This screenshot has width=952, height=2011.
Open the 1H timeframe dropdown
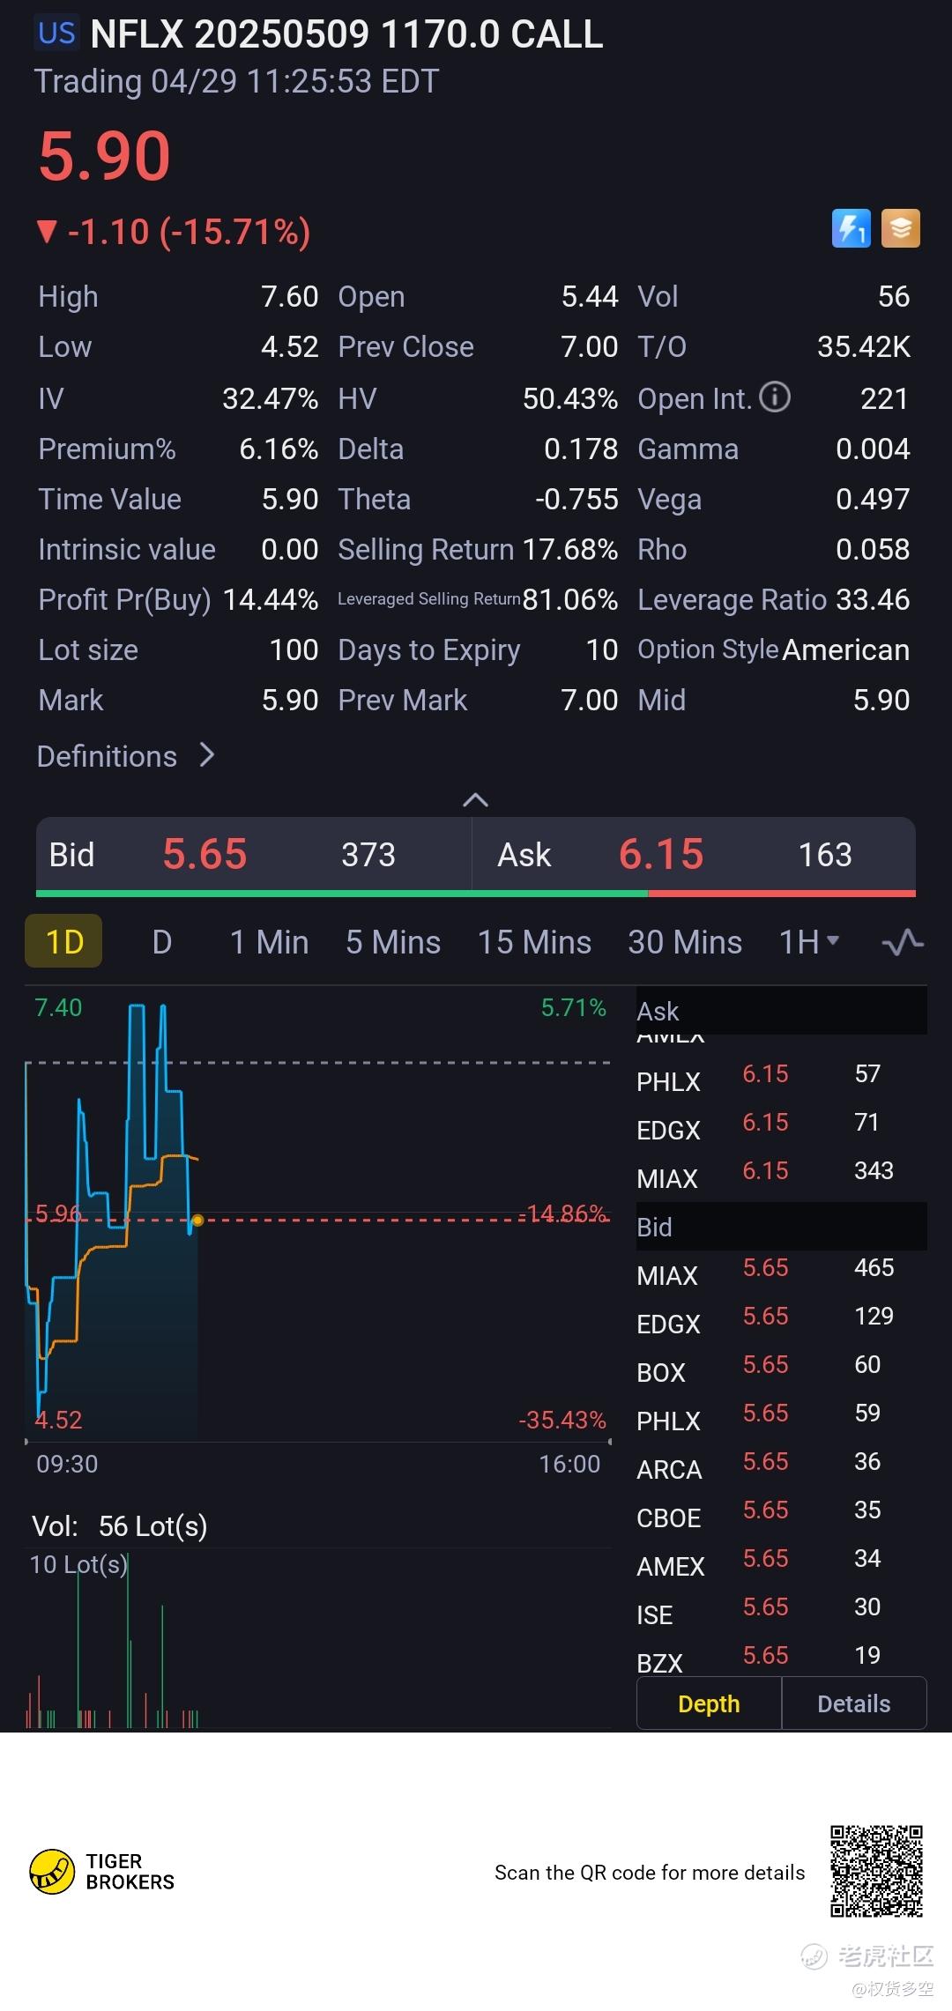809,942
